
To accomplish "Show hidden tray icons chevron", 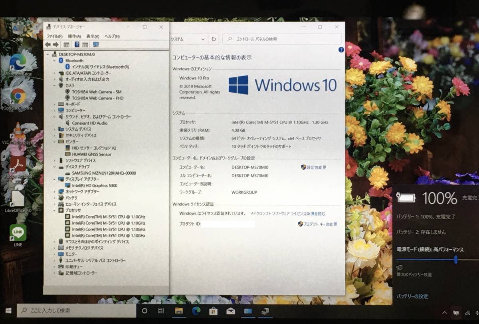I will [x=444, y=312].
